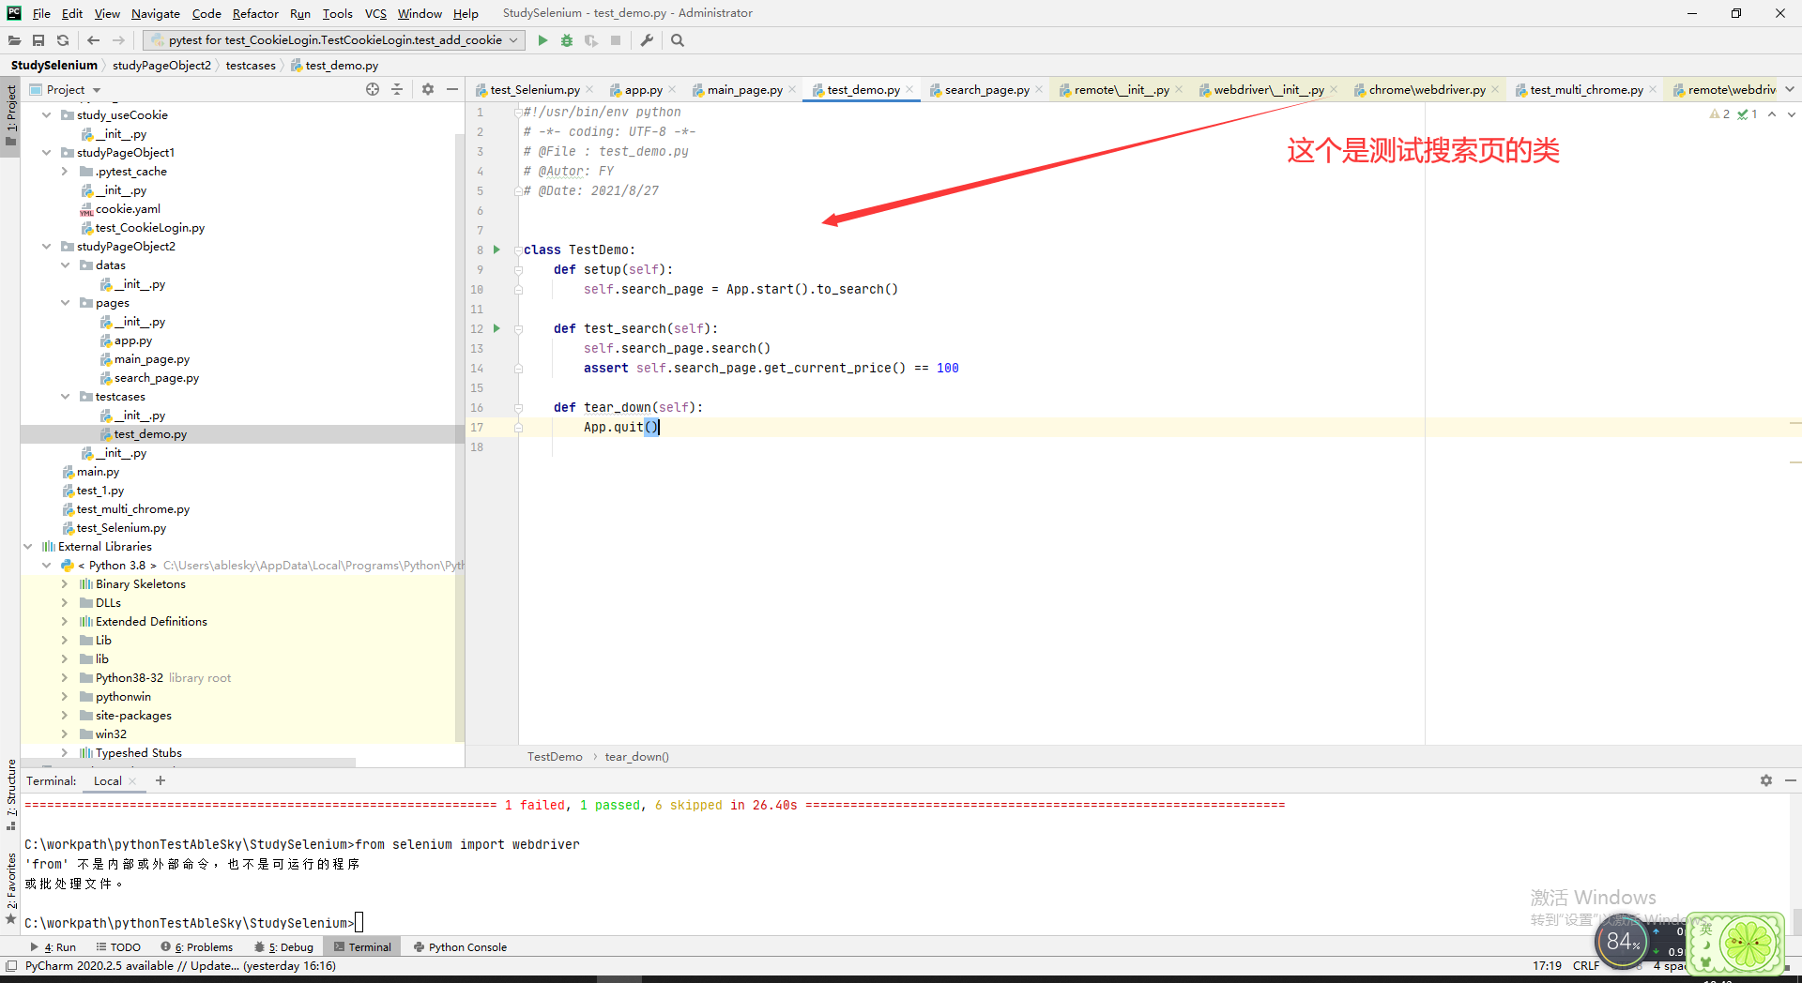Image resolution: width=1802 pixels, height=983 pixels.
Task: Run with coverage icon in toolbar
Action: (x=591, y=40)
